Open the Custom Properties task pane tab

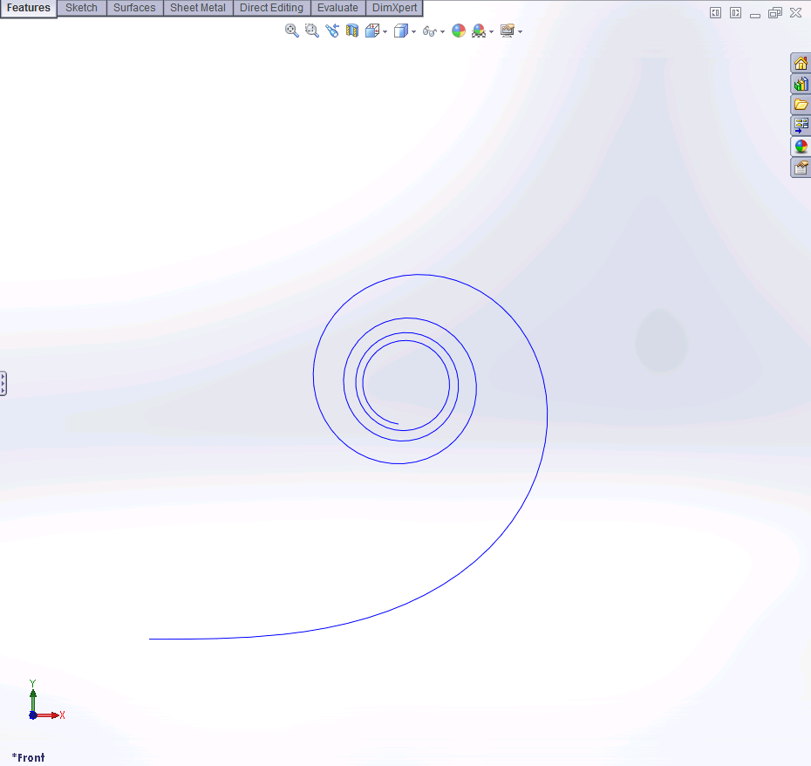pyautogui.click(x=801, y=168)
